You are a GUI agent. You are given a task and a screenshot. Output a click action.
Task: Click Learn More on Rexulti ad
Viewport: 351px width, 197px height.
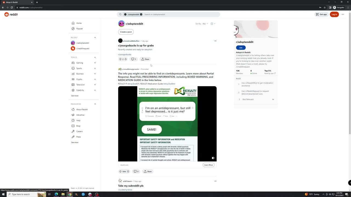click(x=208, y=165)
